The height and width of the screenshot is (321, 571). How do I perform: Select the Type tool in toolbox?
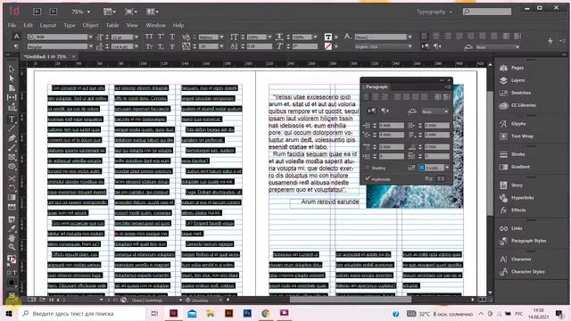point(12,119)
